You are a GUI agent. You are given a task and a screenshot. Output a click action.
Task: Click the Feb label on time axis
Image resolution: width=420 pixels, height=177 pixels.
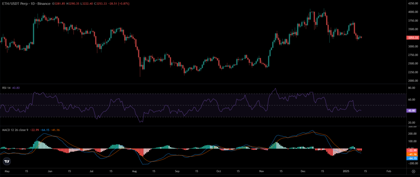(389, 171)
